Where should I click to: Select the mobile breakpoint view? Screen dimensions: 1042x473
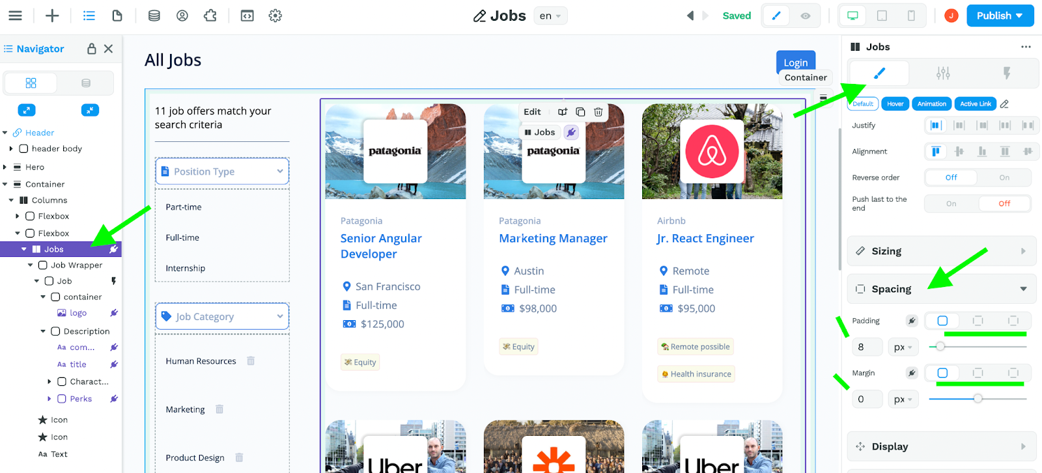(x=911, y=16)
